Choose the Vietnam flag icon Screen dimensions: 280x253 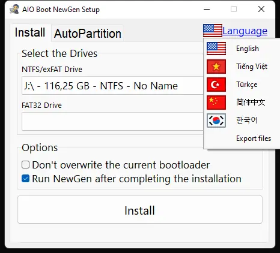[x=216, y=67]
